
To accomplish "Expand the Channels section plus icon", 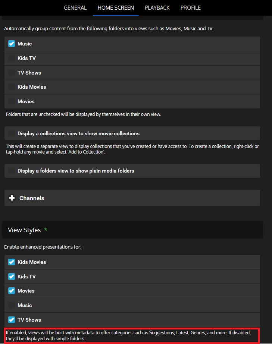I will (x=12, y=198).
